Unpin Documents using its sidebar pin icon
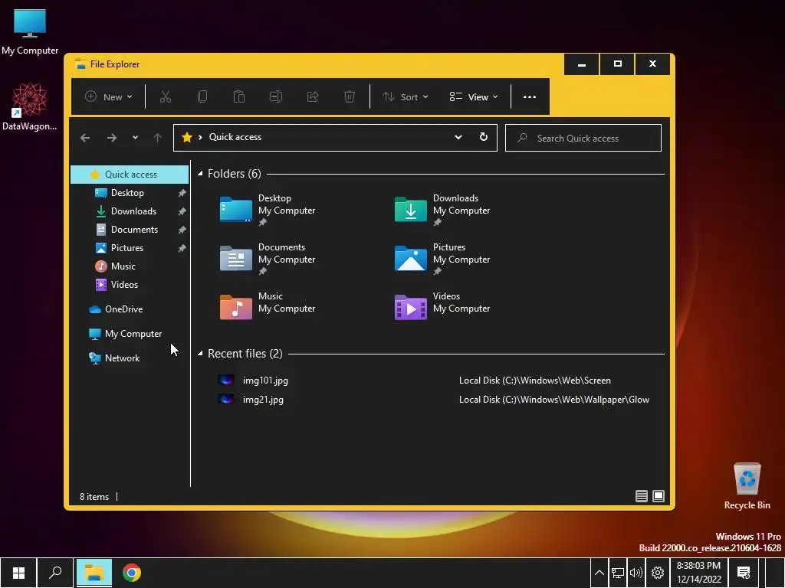Viewport: 785px width, 588px height. (x=182, y=230)
